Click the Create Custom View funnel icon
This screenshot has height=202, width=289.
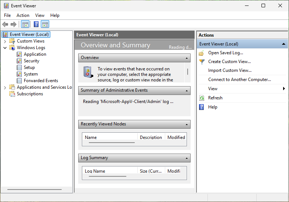click(202, 62)
